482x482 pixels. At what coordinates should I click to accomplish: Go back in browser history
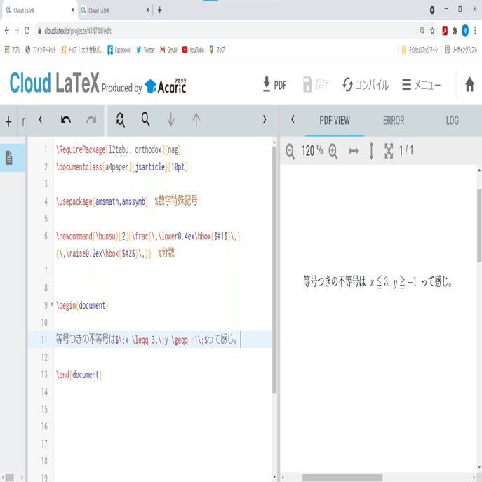click(x=7, y=30)
